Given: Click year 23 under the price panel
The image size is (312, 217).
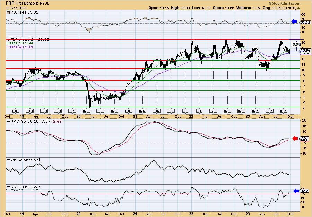Looking at the screenshot, I should pyautogui.click(x=248, y=117).
